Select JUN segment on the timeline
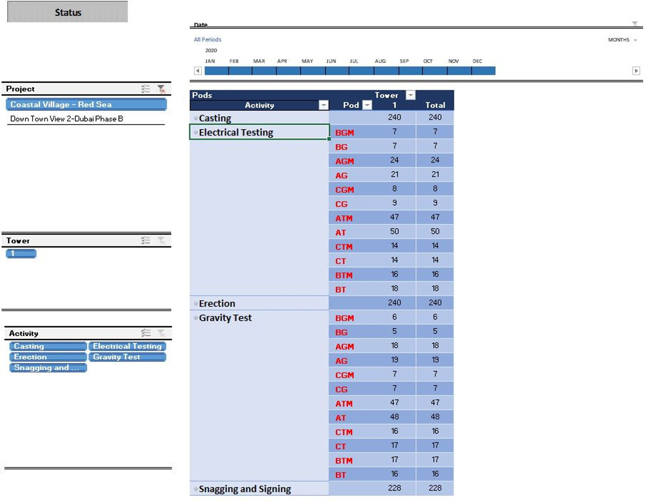Viewport: 650px width, 502px height. (337, 71)
